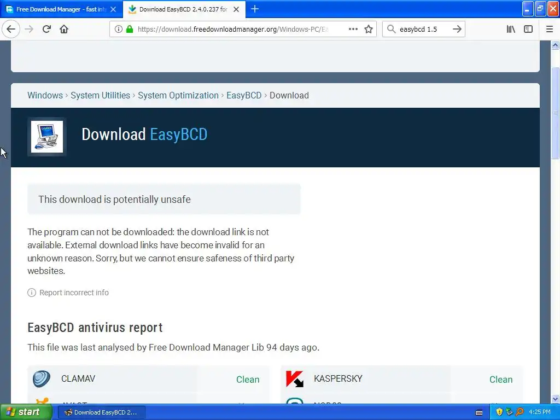Click the blue EasyBCD title link

(179, 135)
